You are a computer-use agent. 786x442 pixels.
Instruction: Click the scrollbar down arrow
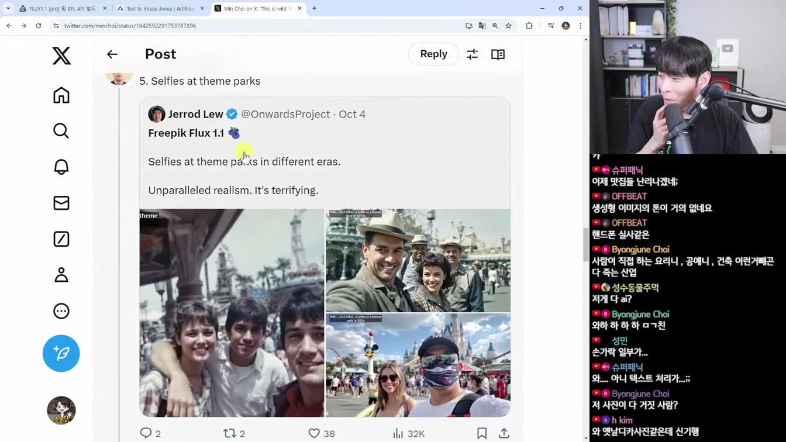pyautogui.click(x=586, y=438)
